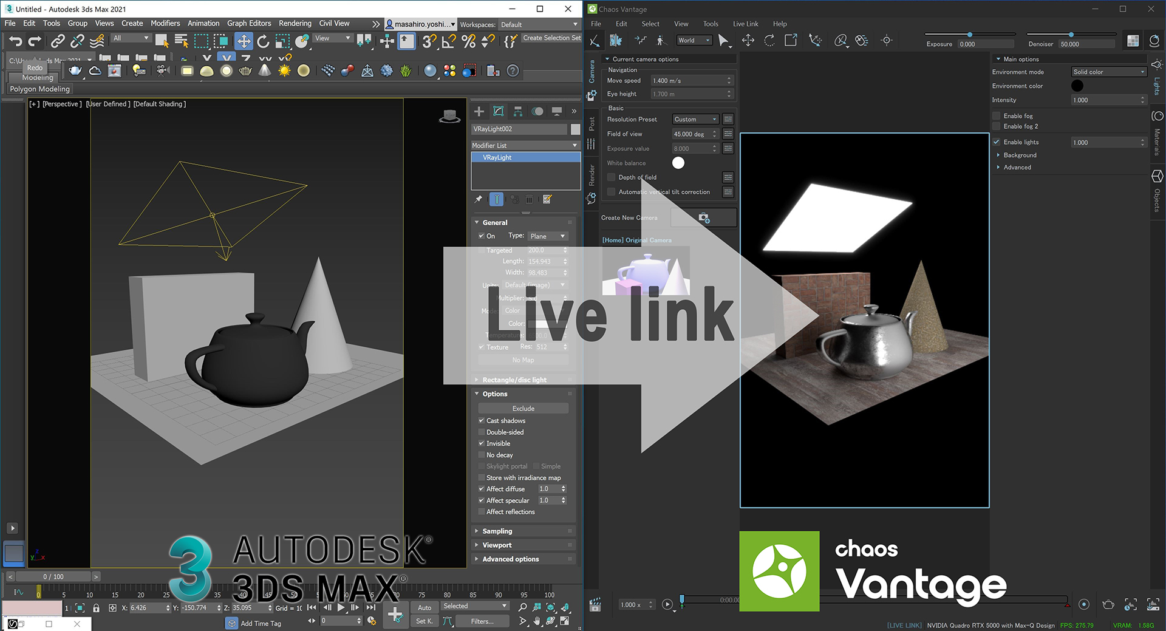Open the Modifier List dropdown
The height and width of the screenshot is (631, 1166).
tap(525, 145)
